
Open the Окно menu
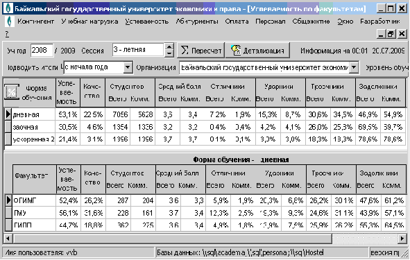[345, 21]
